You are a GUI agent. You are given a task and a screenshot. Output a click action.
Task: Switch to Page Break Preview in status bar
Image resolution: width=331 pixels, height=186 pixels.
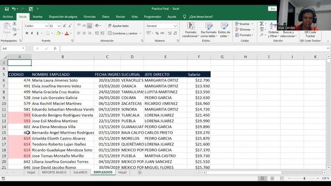point(282,178)
